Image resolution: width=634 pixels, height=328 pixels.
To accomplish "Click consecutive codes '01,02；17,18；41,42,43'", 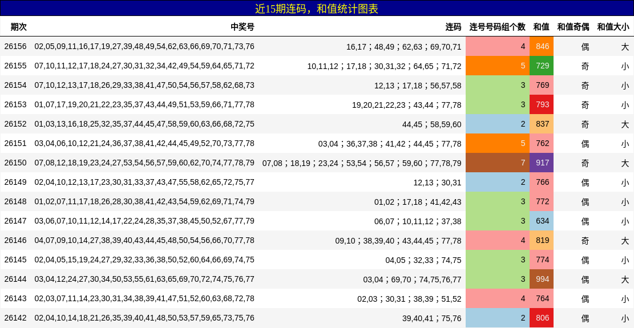I will tap(418, 202).
